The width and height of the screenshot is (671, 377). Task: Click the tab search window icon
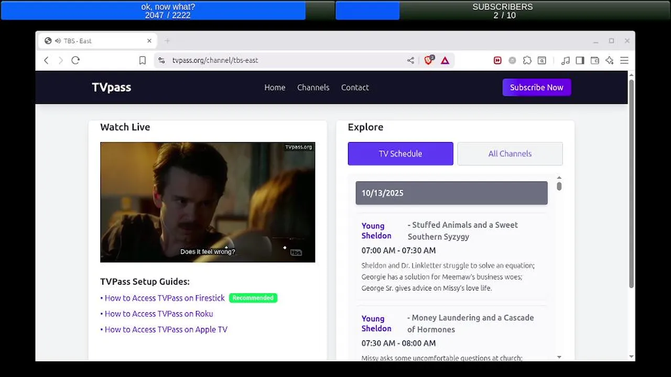(x=542, y=60)
